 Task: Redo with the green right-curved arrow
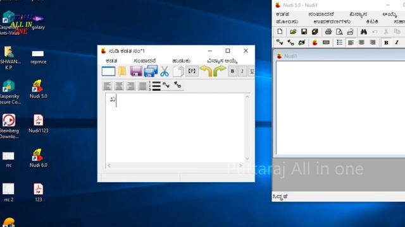(220, 71)
